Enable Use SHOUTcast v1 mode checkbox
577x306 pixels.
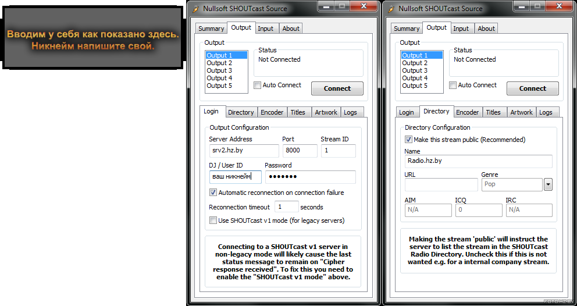[213, 220]
